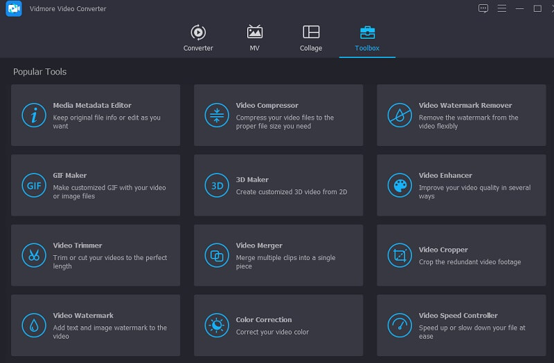The height and width of the screenshot is (363, 554).
Task: Click the Vidmore app logo
Action: click(14, 9)
